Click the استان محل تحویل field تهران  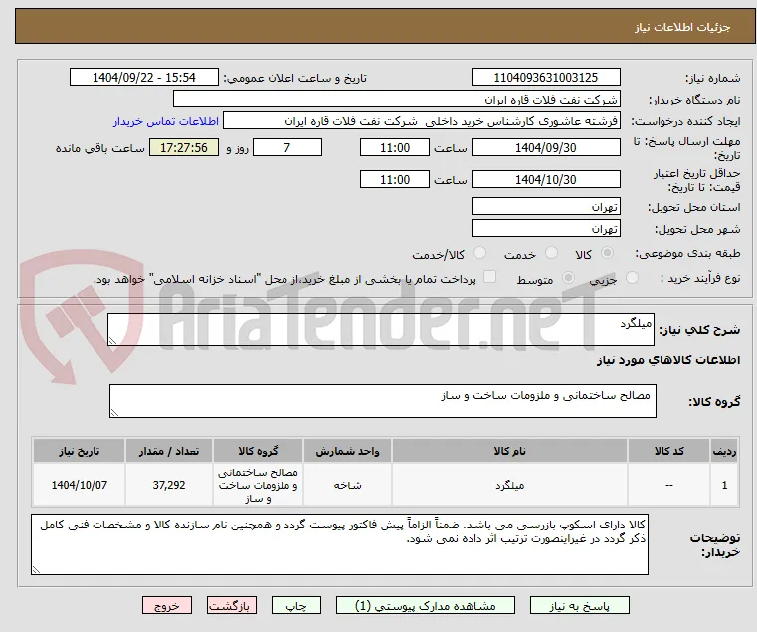pos(545,207)
